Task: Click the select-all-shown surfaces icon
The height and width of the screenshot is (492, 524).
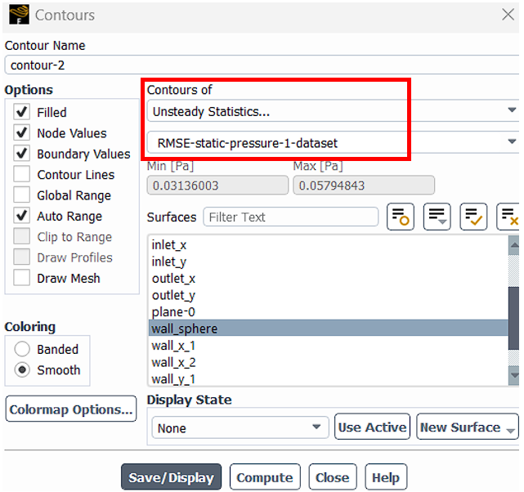Action: (x=473, y=217)
